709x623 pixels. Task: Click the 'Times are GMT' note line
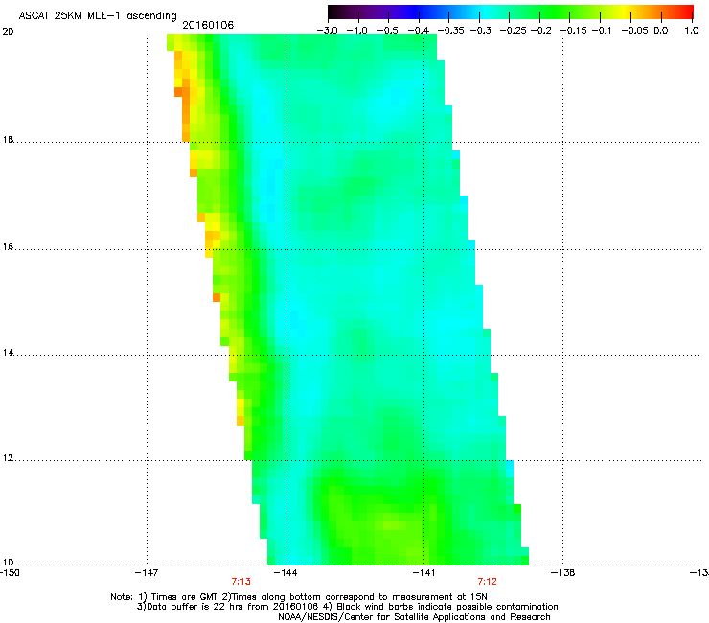299,597
